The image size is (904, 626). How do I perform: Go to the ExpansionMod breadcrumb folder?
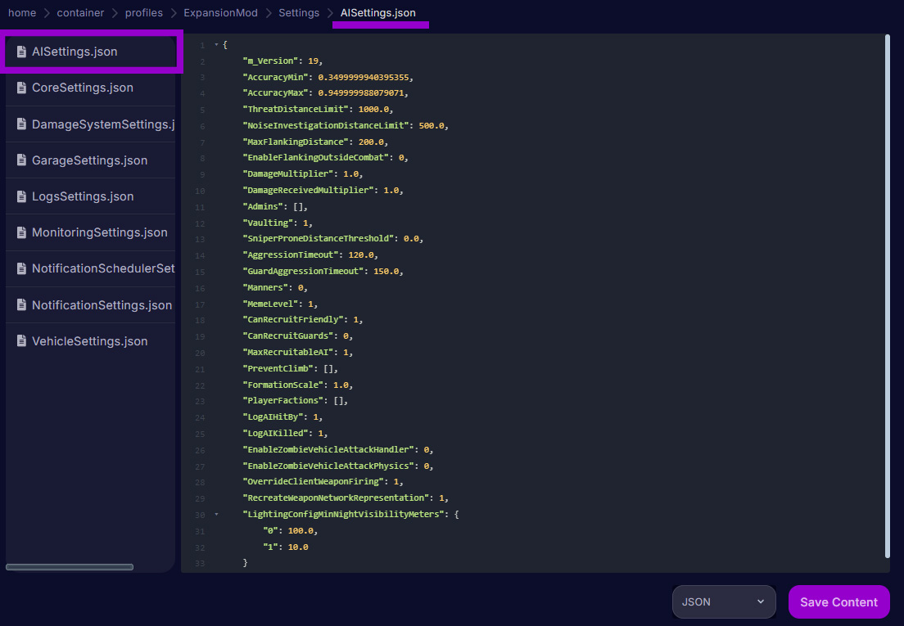220,13
